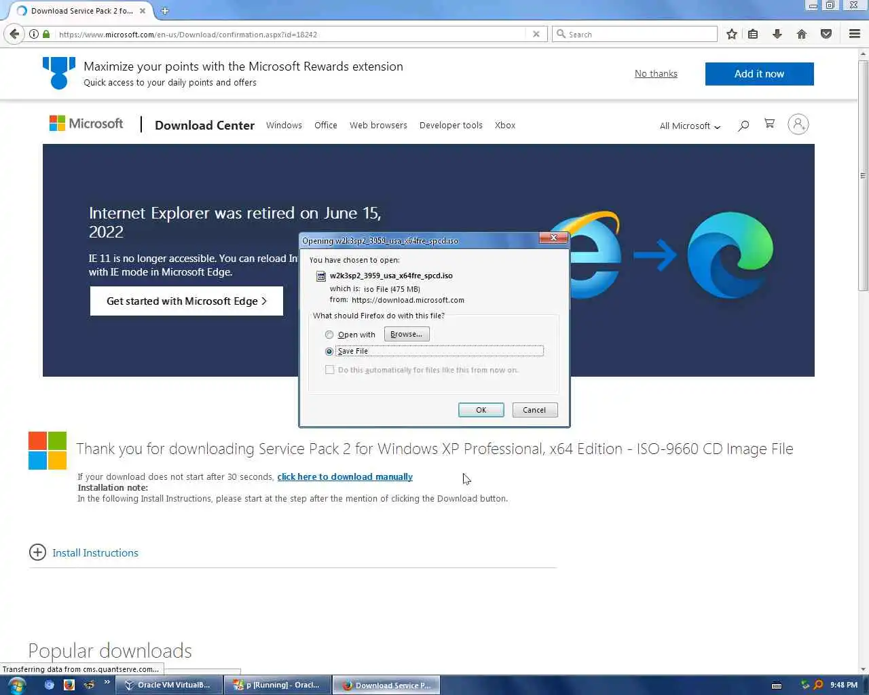Click the third quick launch icon
Screen dimensions: 869x695
coord(89,685)
